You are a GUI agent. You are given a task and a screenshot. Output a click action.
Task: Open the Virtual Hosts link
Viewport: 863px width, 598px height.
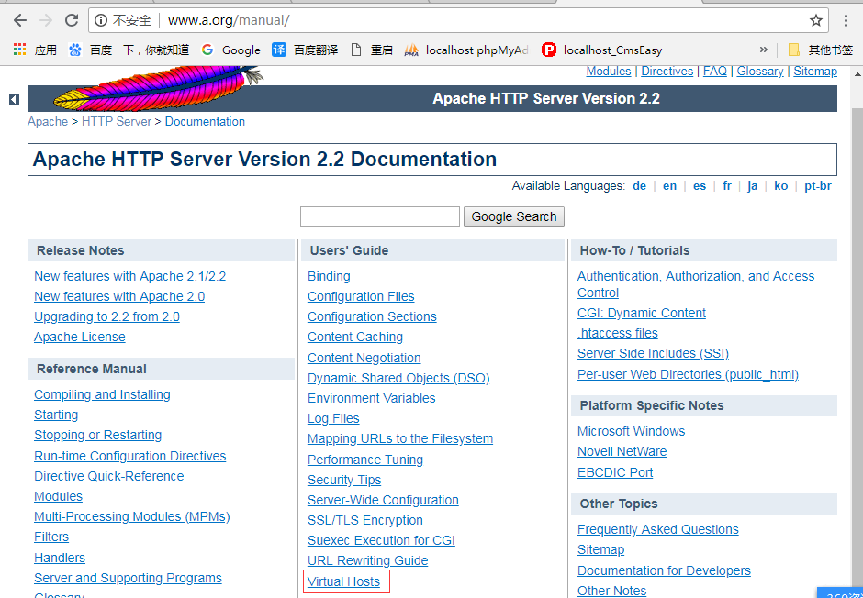click(x=344, y=581)
